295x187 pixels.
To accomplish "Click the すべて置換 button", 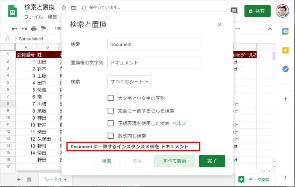I will (x=174, y=161).
